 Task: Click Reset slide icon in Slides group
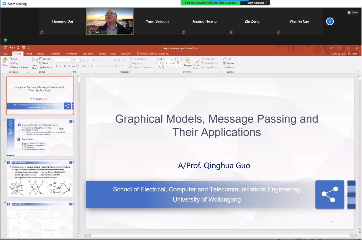tap(44, 63)
